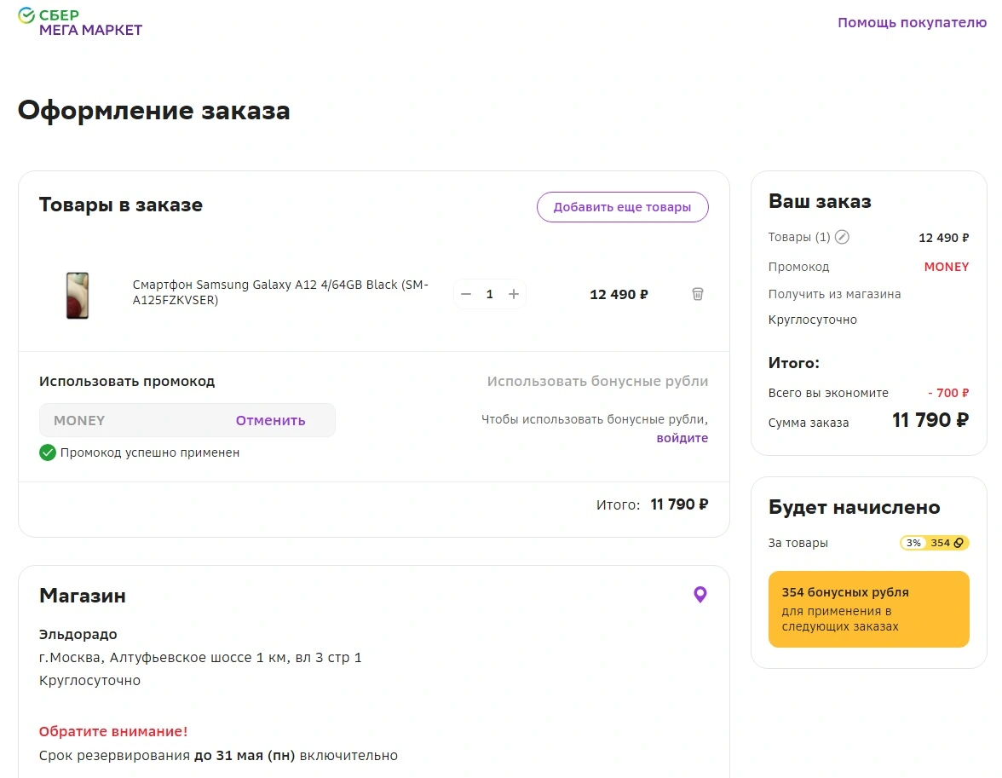Increase quantity with the plus button

click(513, 294)
